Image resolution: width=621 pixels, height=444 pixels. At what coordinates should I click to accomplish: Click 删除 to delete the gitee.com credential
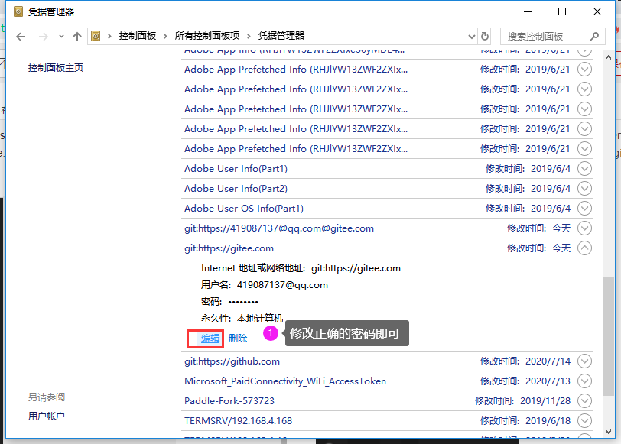[237, 337]
